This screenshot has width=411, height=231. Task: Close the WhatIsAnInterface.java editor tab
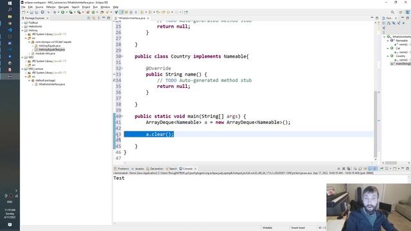pos(148,19)
